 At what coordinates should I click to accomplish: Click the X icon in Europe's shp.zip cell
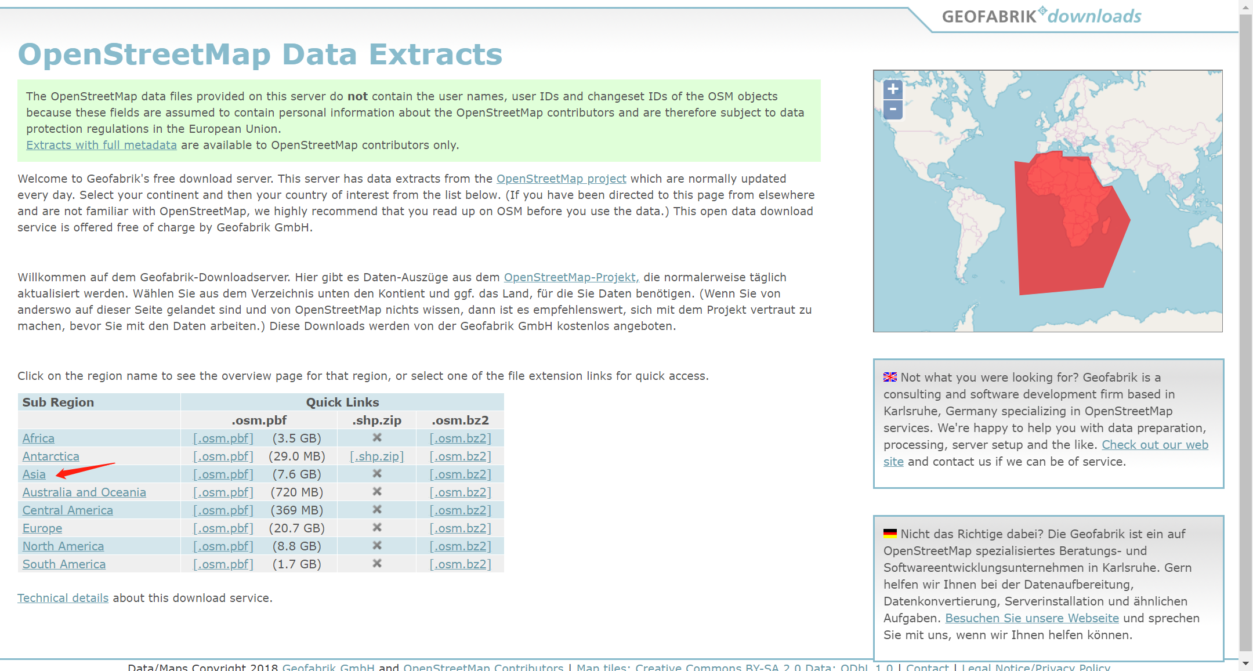376,528
